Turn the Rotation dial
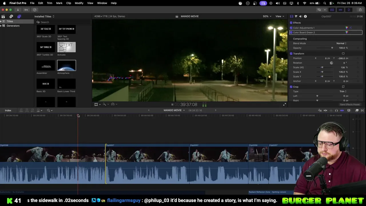The image size is (366, 206). tap(331, 63)
